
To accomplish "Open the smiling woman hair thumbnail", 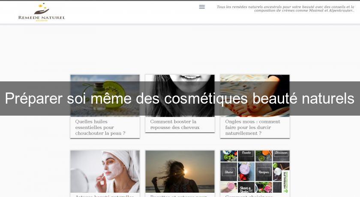I will 180,96.
